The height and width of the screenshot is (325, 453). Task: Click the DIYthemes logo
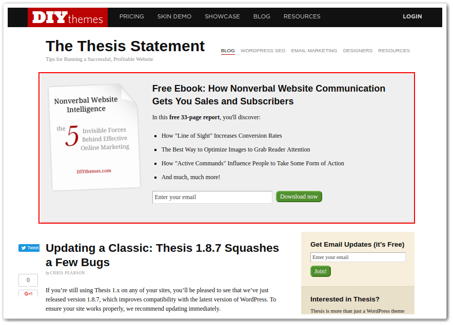click(x=68, y=17)
